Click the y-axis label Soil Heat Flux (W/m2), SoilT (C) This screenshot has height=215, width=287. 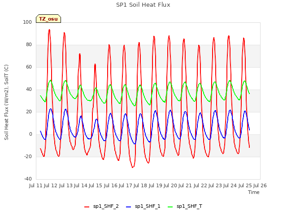(6, 102)
